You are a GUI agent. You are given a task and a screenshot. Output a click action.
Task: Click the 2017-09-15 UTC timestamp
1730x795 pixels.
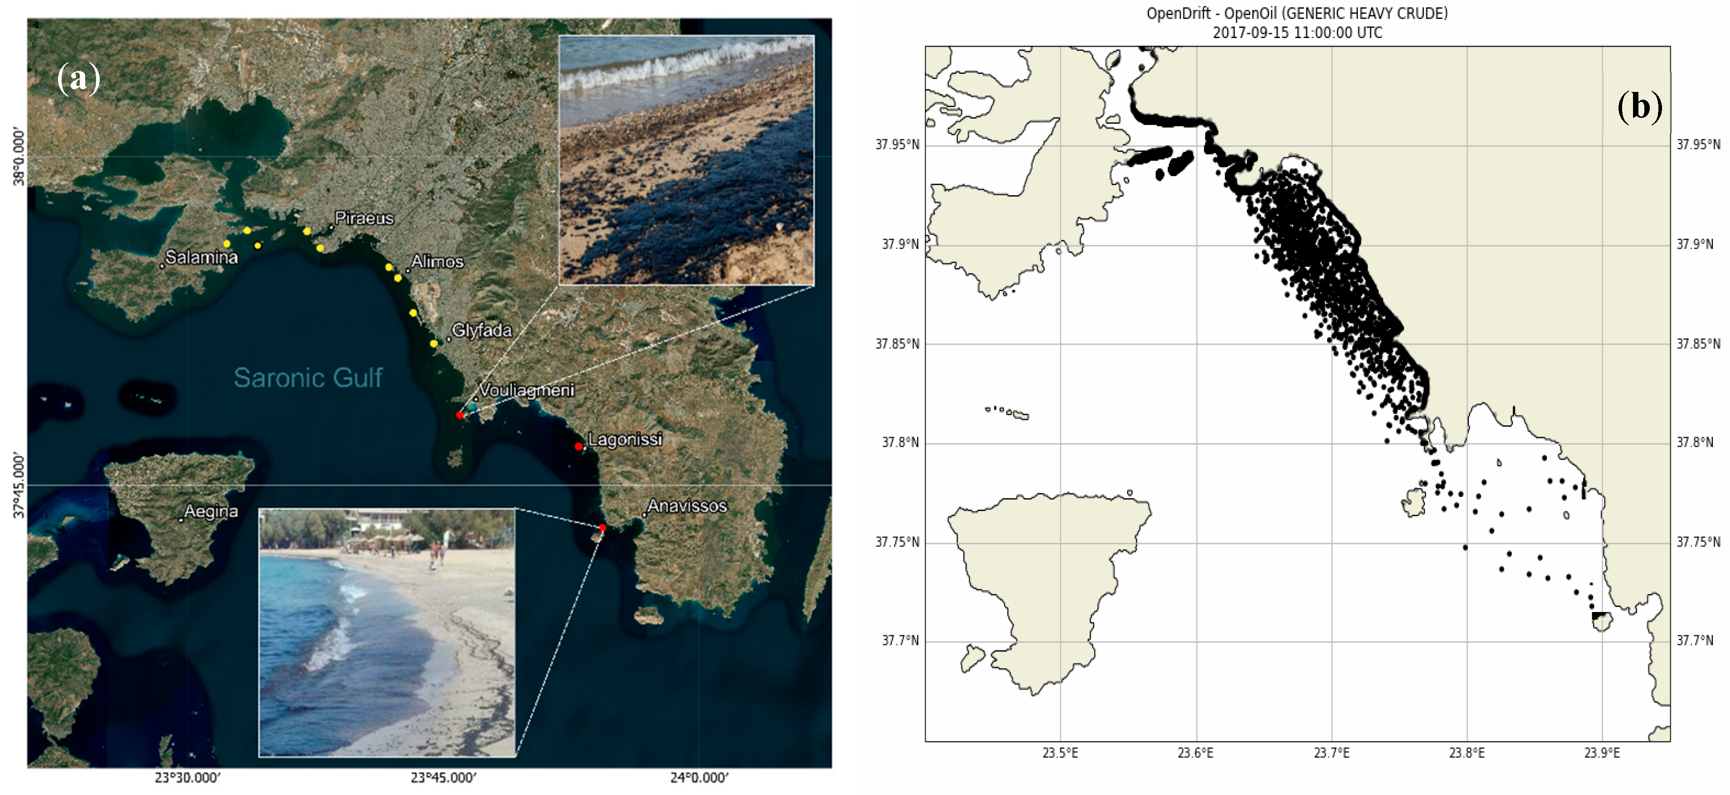pyautogui.click(x=1297, y=33)
